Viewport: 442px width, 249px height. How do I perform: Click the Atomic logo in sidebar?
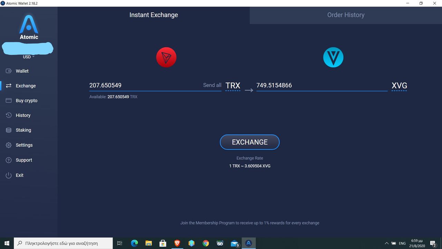coord(29,27)
